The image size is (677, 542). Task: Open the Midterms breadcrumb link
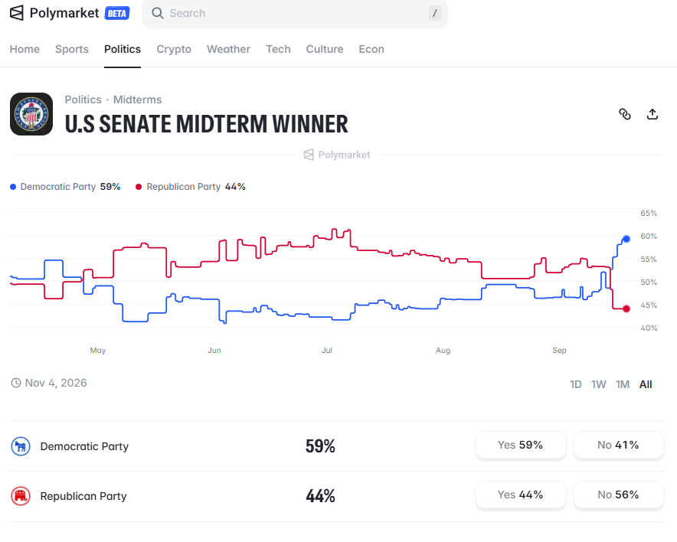tap(137, 100)
